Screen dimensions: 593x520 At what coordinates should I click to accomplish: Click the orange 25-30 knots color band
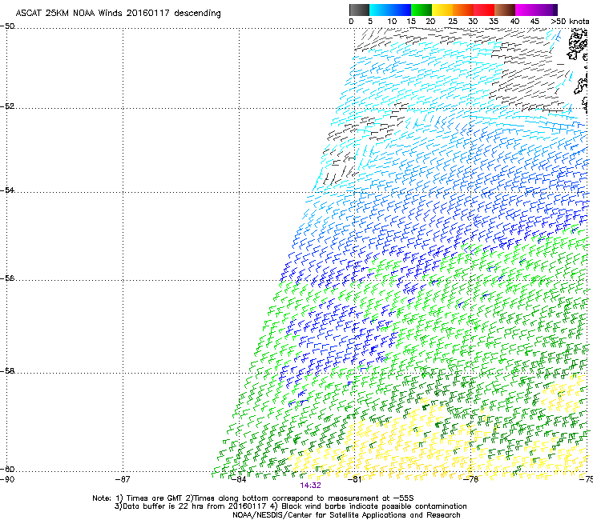point(463,10)
